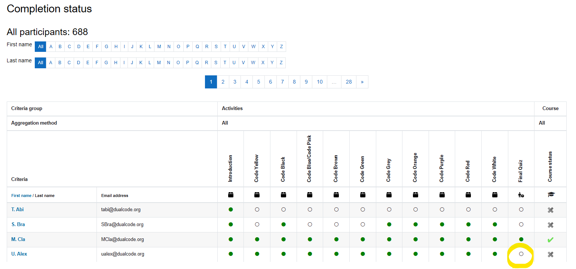Click tabi@dualcode.org email cell
The width and height of the screenshot is (576, 269).
point(121,210)
